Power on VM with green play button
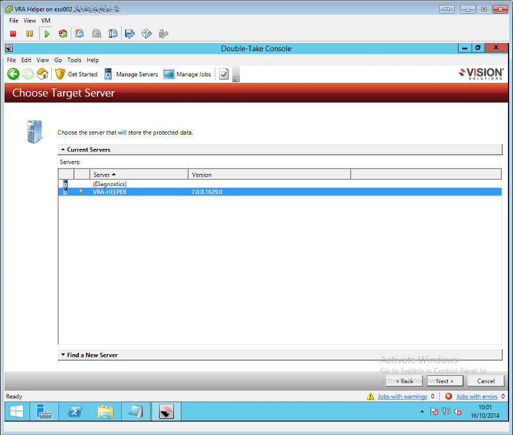Viewport: 513px width, 435px height. [46, 34]
